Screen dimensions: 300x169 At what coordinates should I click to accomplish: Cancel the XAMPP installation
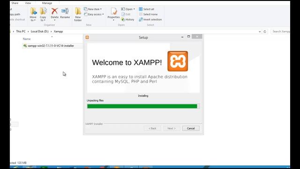click(191, 128)
